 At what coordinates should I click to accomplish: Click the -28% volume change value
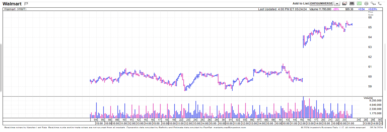coord(336,9)
